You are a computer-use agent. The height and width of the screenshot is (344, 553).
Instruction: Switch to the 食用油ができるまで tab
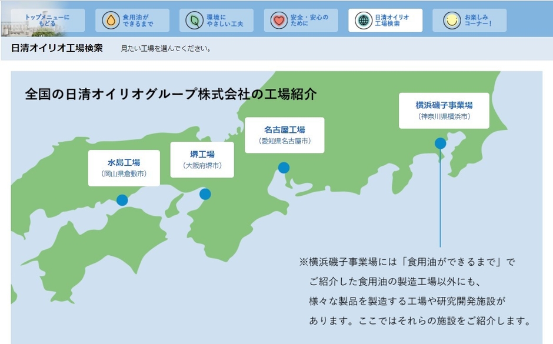[x=134, y=19]
